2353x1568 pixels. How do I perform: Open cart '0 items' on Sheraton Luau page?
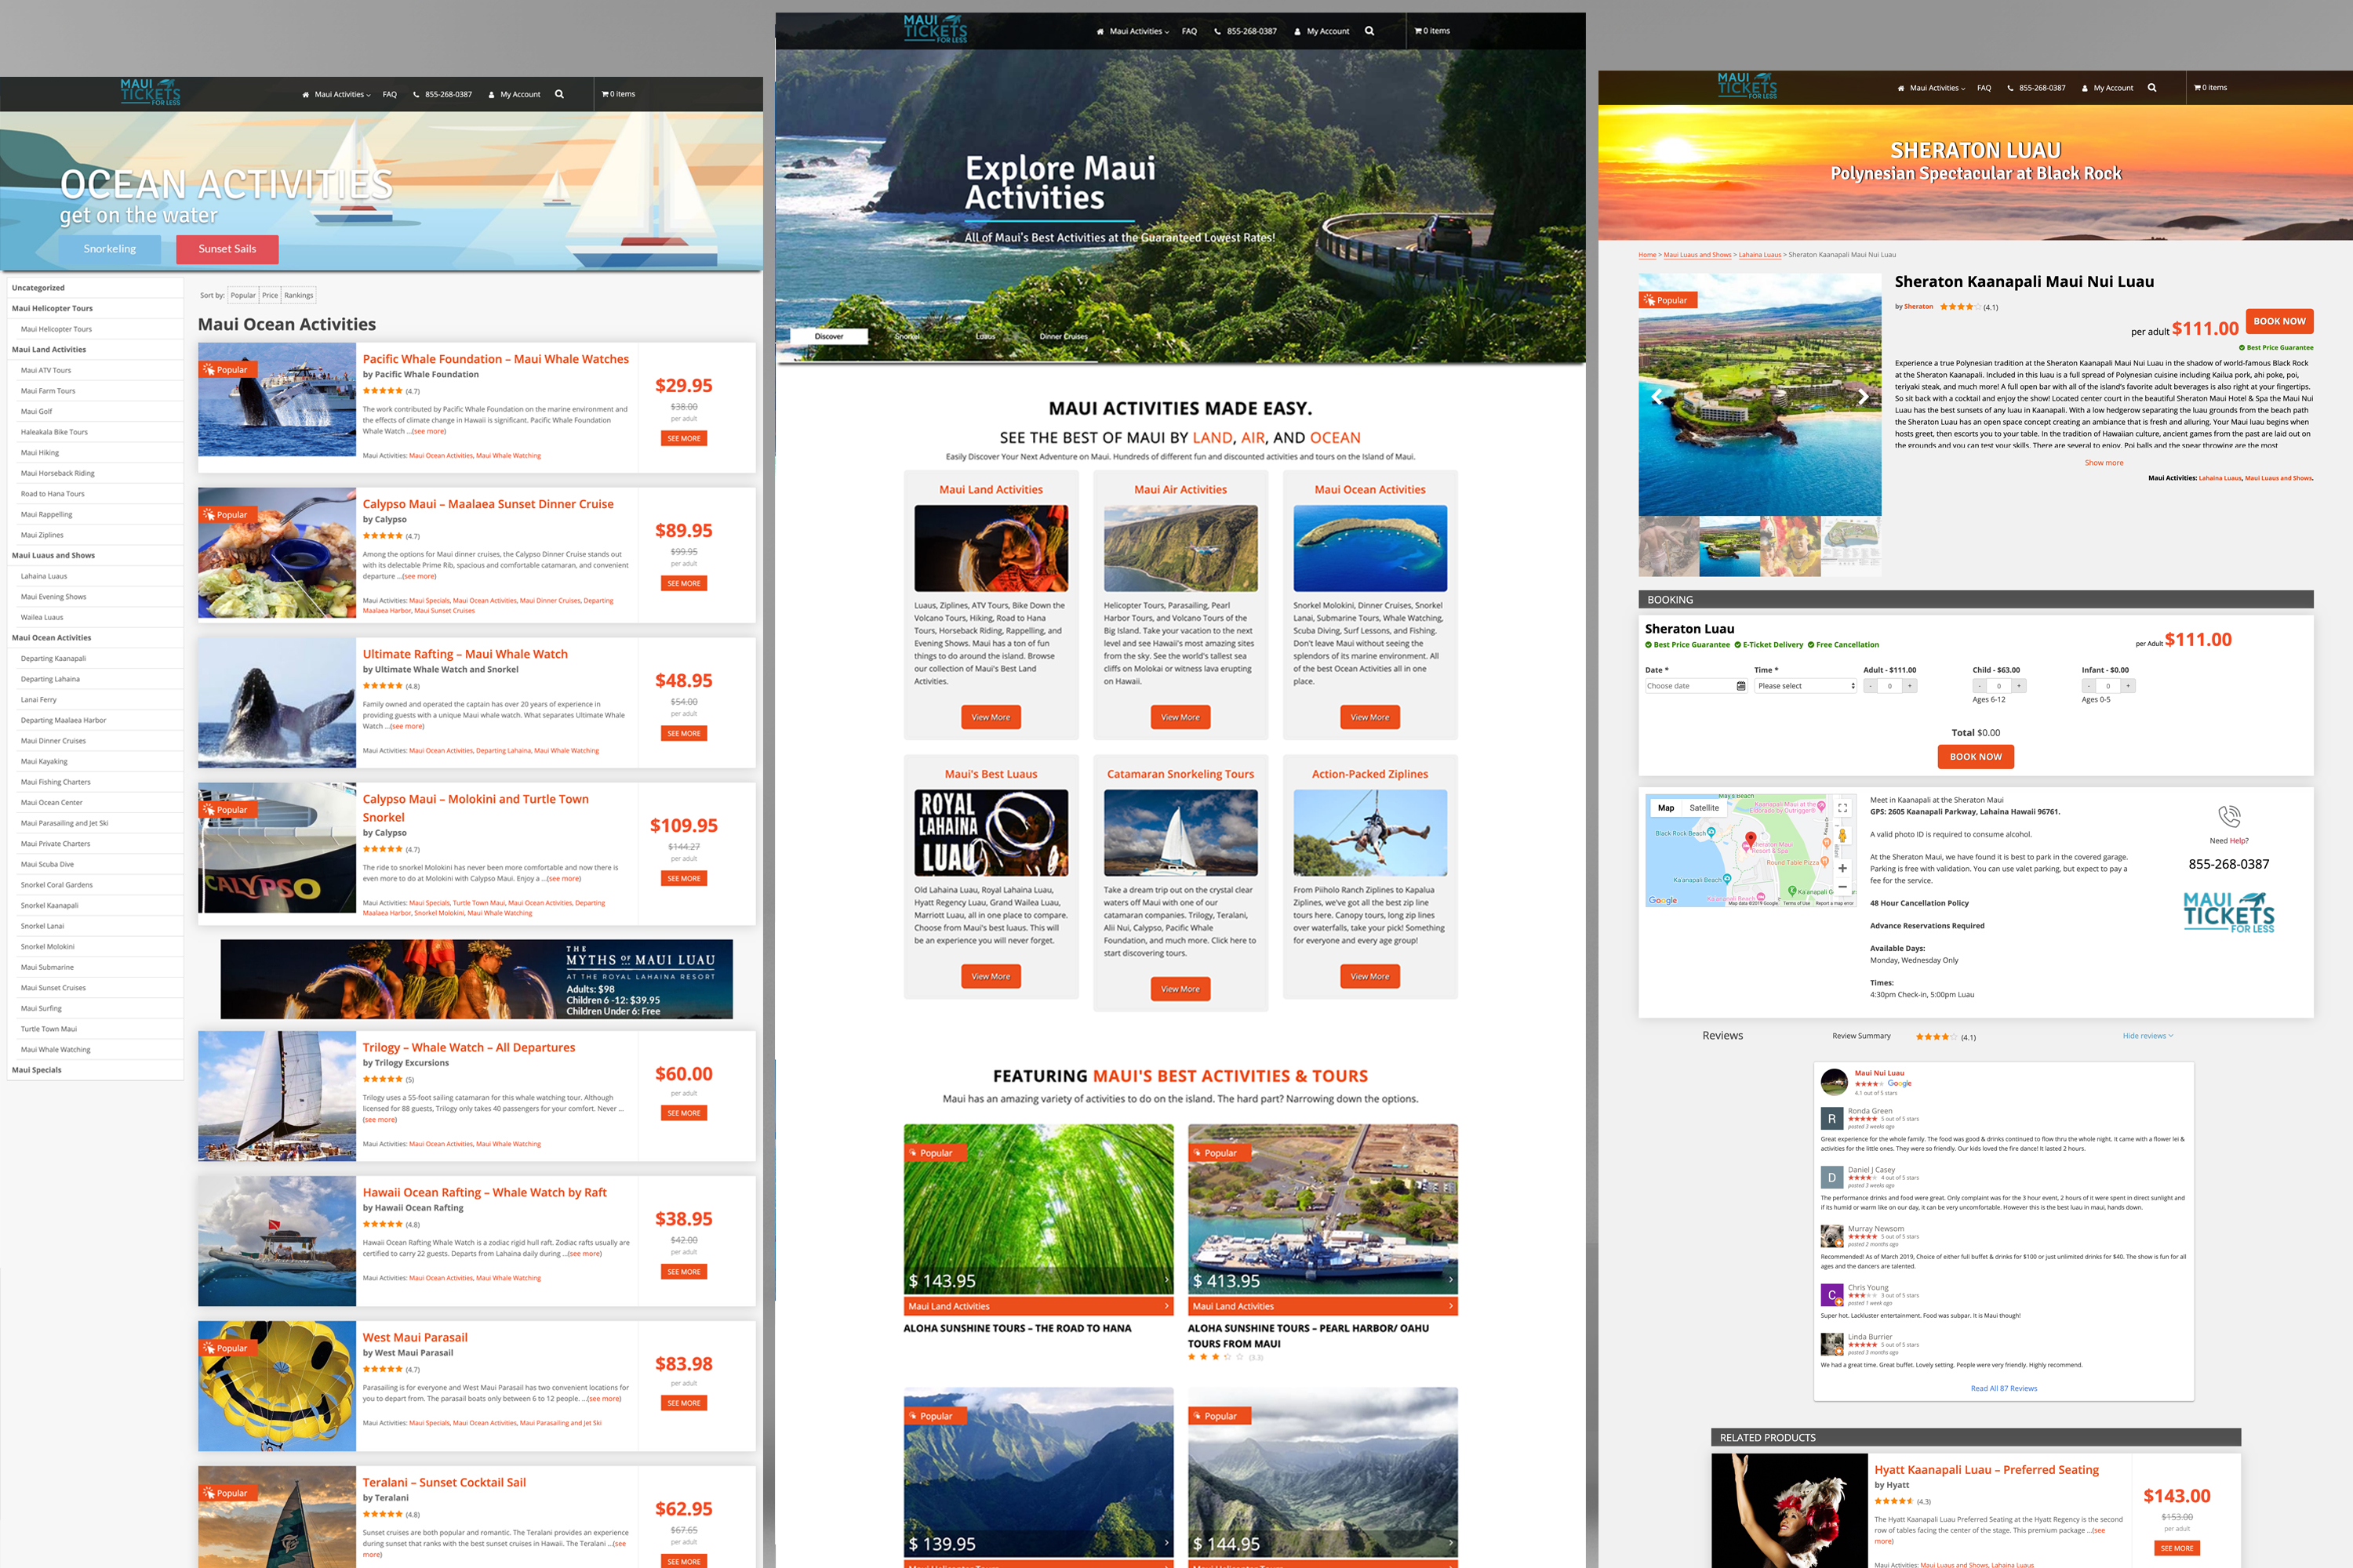[x=2210, y=88]
